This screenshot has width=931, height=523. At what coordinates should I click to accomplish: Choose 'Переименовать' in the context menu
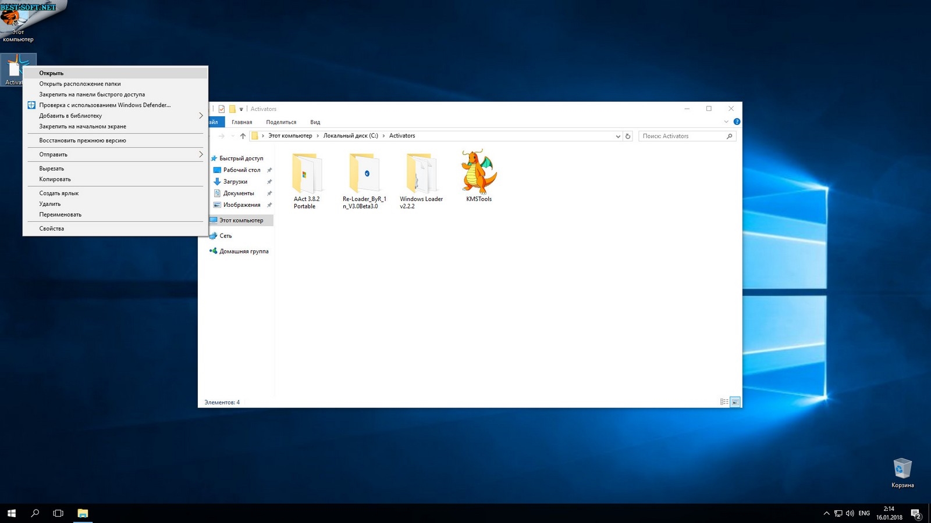115,214
